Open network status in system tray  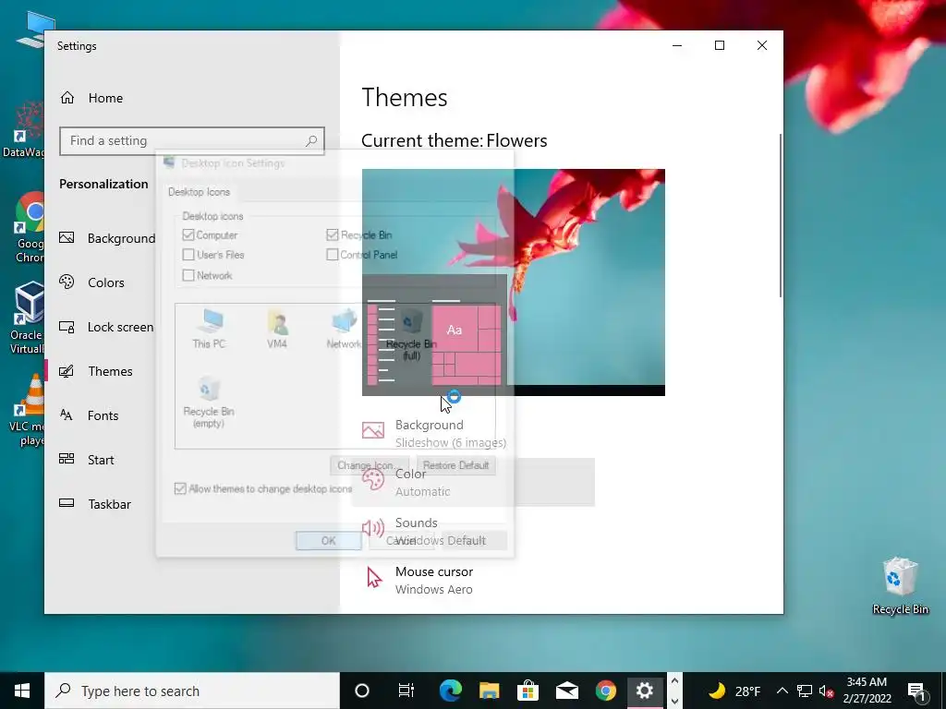point(805,691)
